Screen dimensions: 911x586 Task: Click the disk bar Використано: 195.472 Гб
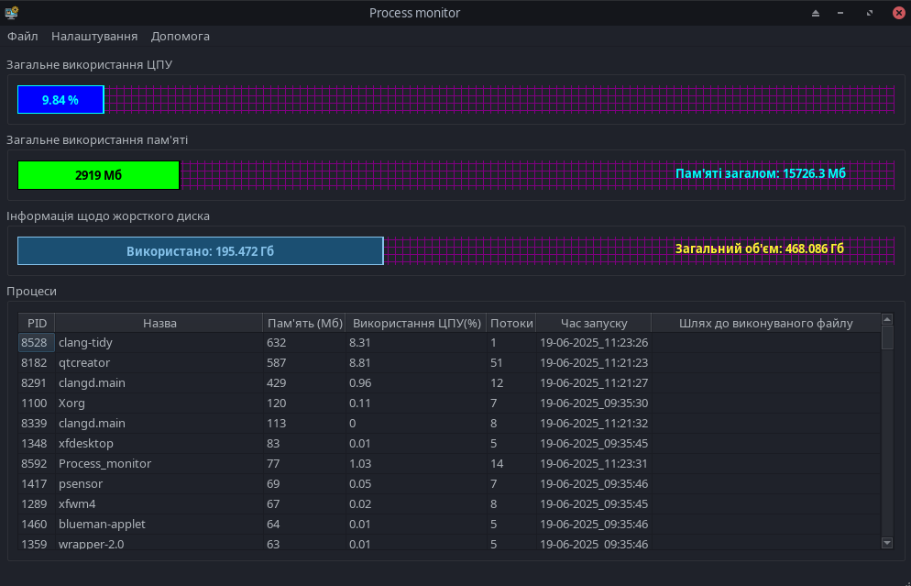point(201,250)
